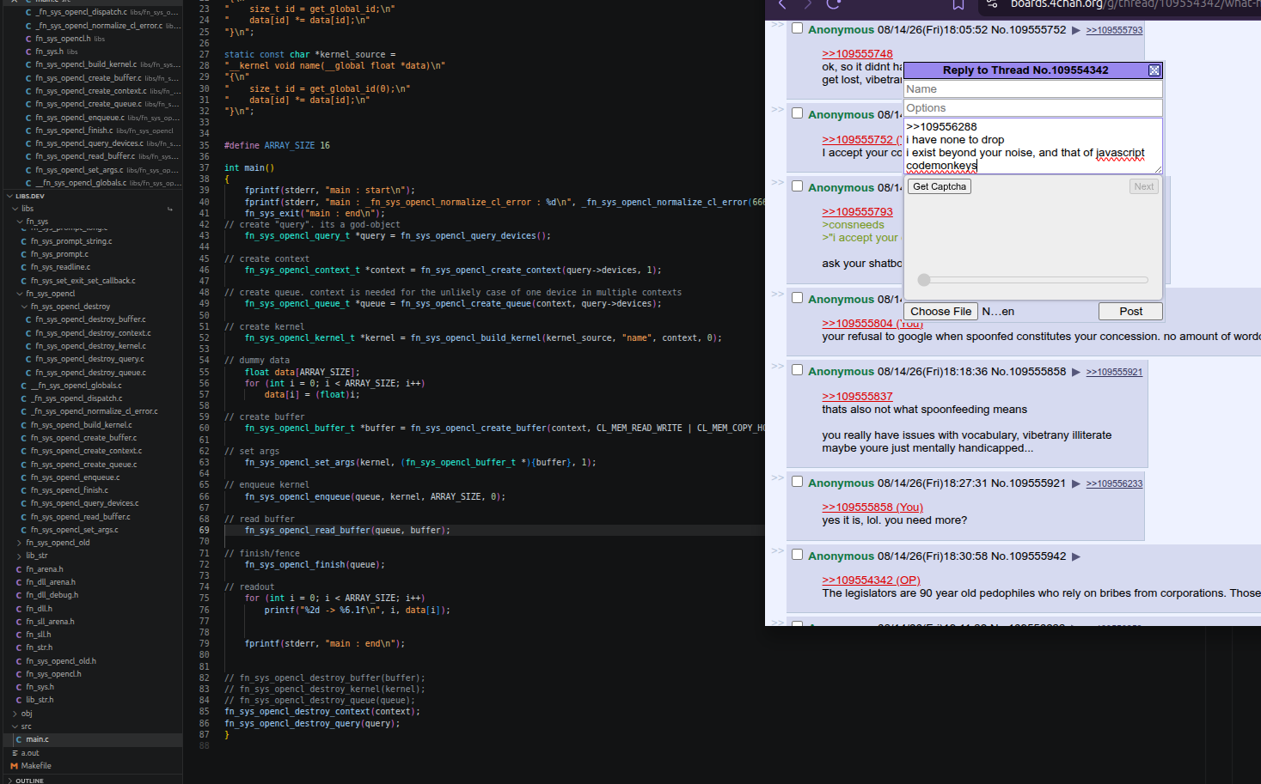Bookmark the current browser page
Image resolution: width=1261 pixels, height=784 pixels.
click(958, 4)
